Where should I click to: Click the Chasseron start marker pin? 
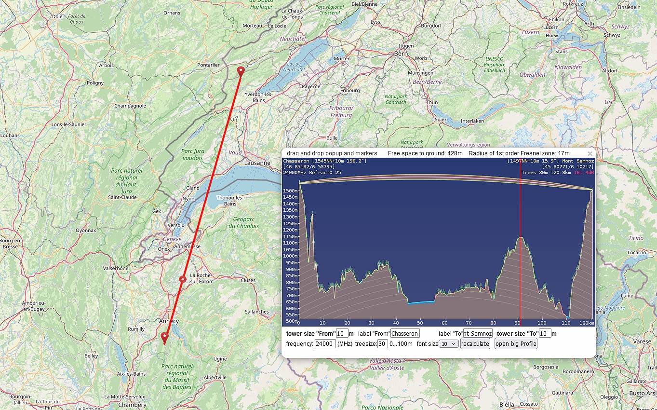click(241, 71)
